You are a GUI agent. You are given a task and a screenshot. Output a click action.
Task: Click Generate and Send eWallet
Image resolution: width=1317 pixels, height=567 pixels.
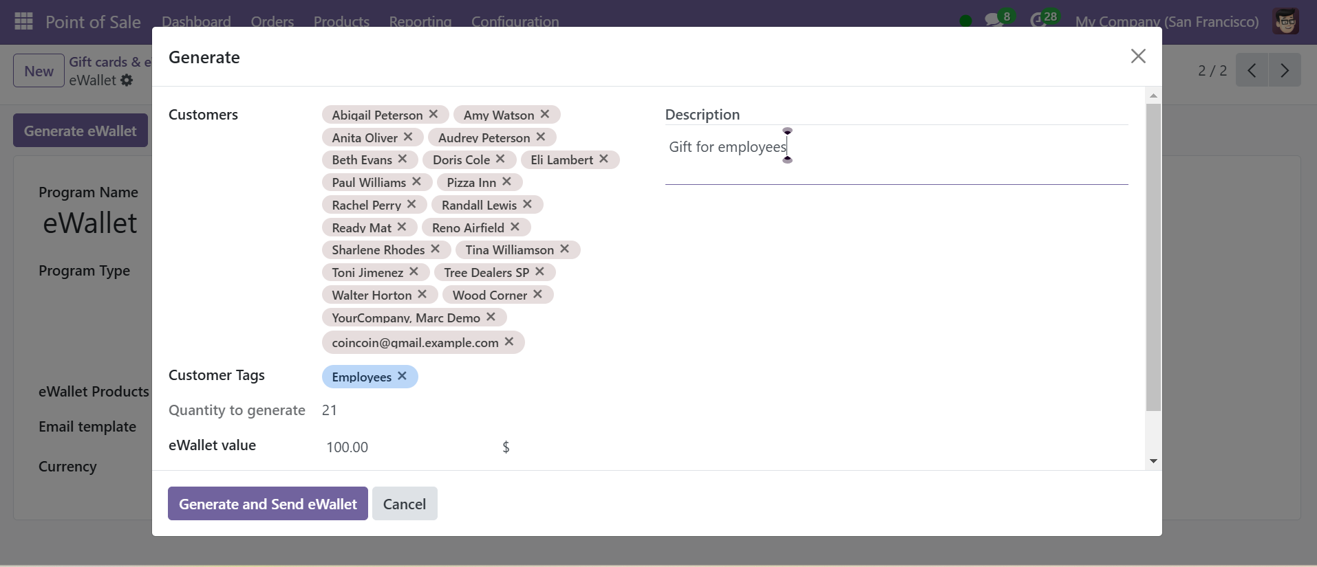[268, 504]
